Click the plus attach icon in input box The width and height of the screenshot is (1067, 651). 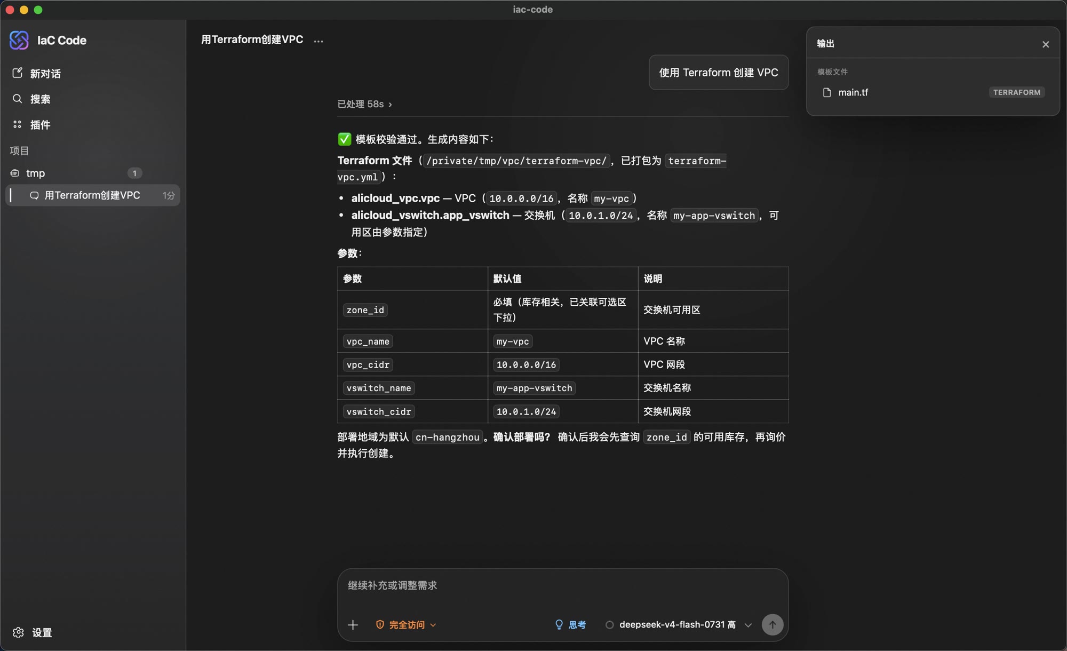pyautogui.click(x=353, y=625)
